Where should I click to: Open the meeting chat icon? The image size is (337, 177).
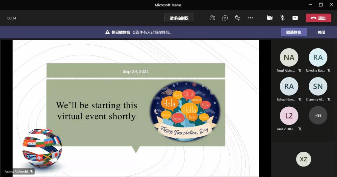coord(225,18)
